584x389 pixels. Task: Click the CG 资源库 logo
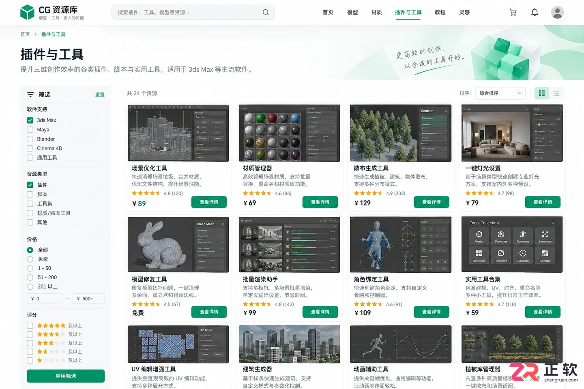click(x=52, y=12)
